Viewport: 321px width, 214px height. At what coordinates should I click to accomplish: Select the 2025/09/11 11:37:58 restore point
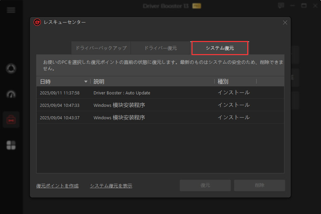[x=160, y=93]
